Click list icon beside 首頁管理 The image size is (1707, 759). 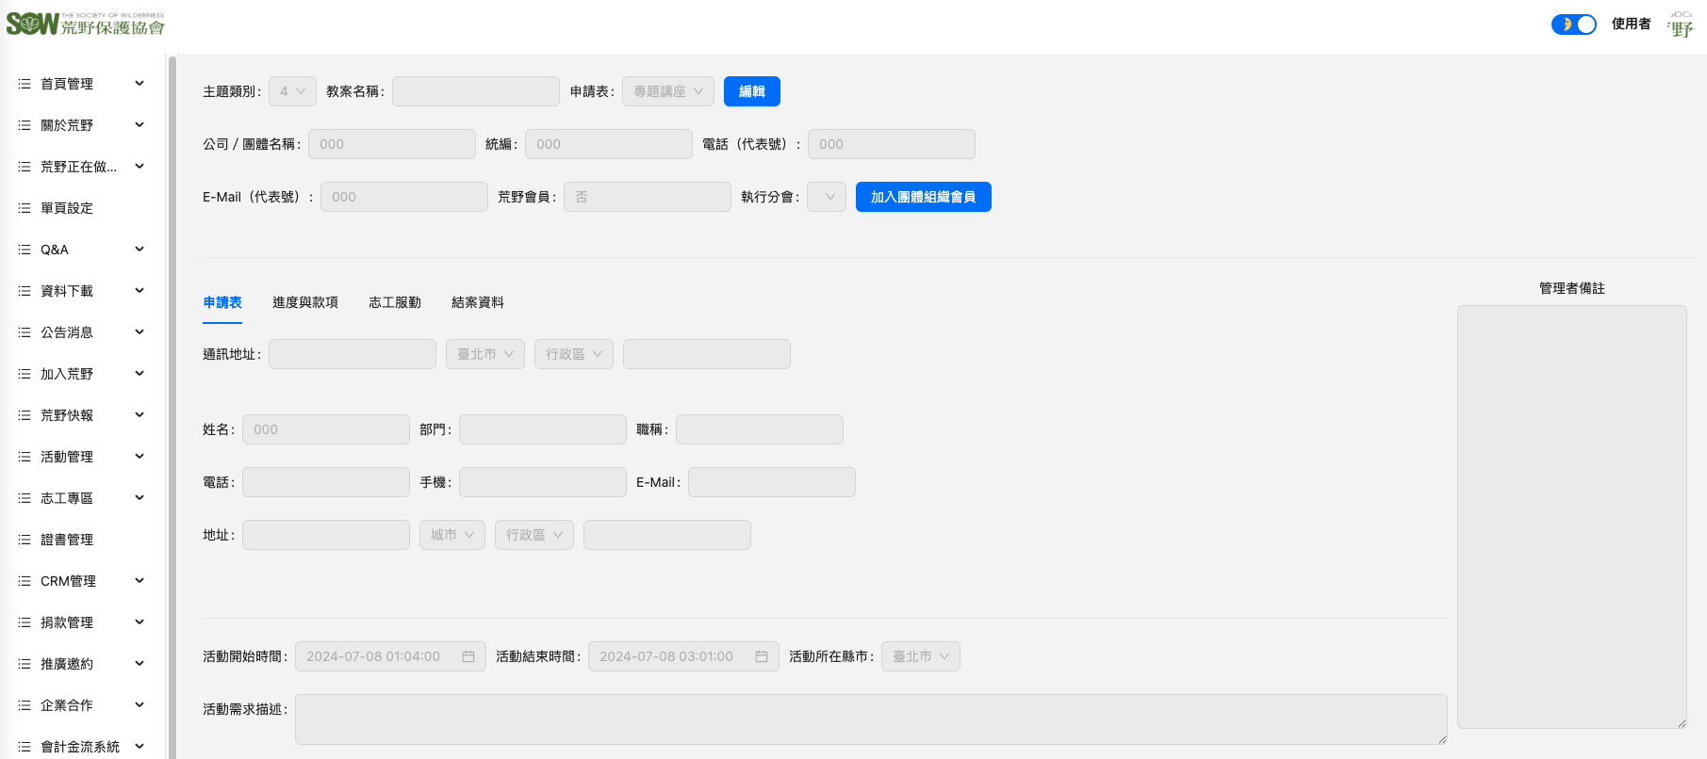25,84
